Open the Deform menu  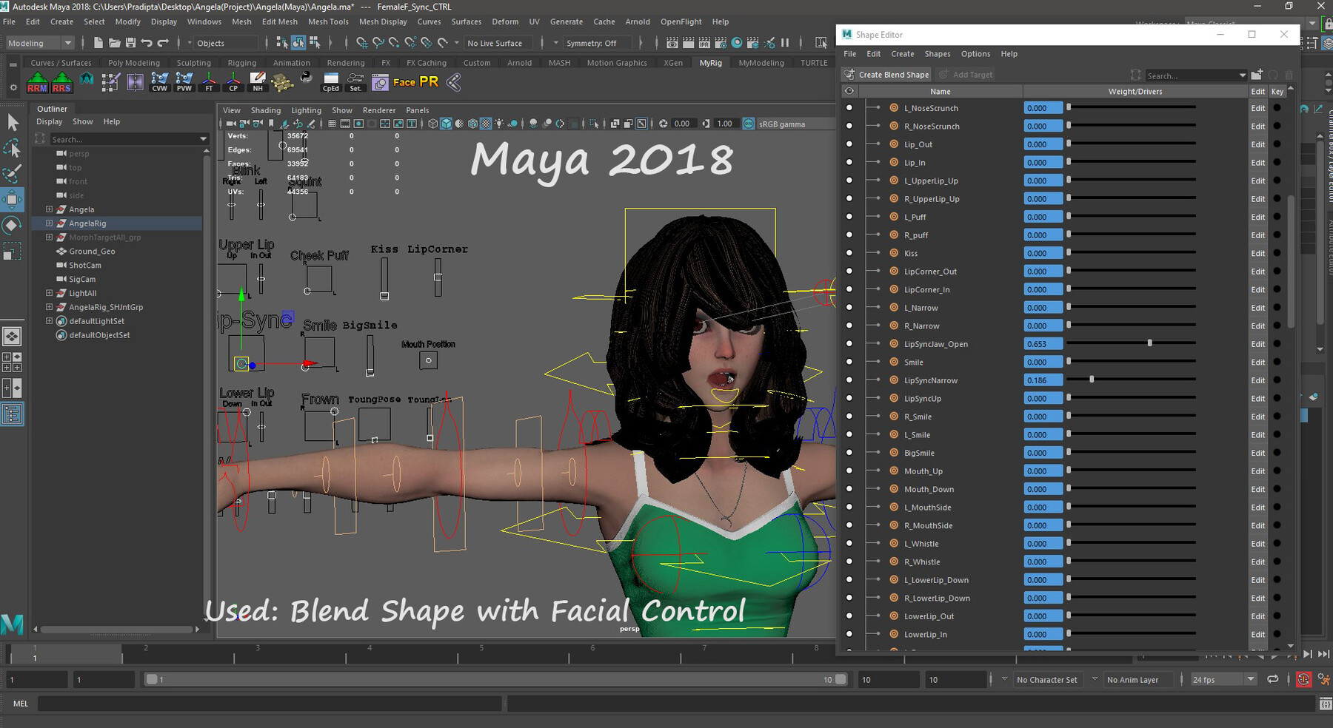coord(505,21)
